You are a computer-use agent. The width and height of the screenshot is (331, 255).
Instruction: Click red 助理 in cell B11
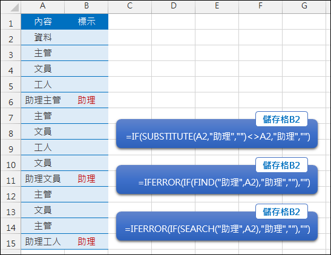(87, 179)
